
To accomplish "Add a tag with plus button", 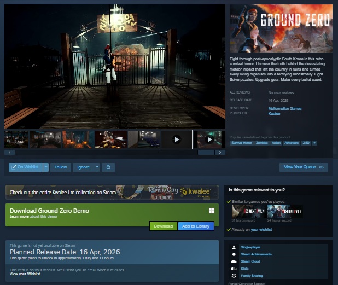I will point(314,143).
